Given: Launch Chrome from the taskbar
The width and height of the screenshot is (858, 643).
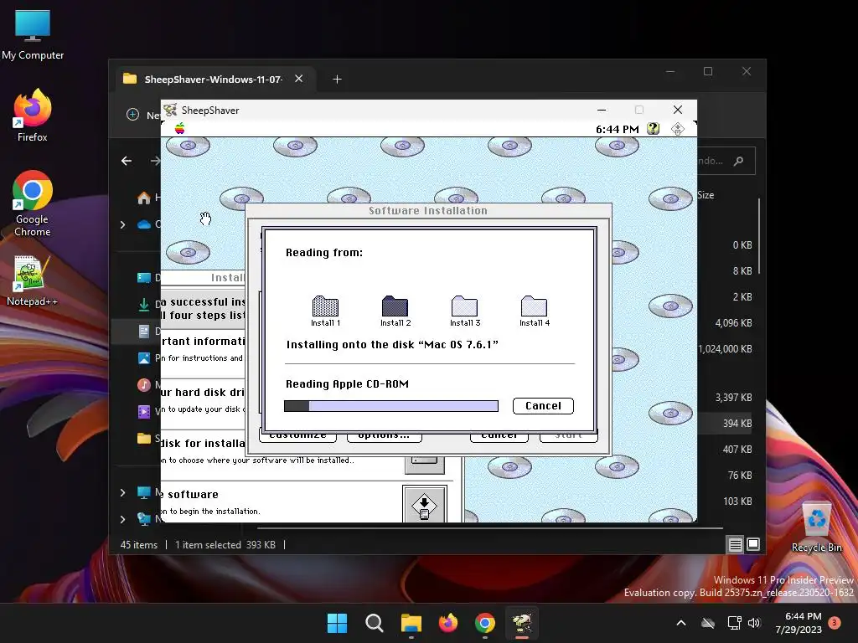Looking at the screenshot, I should pyautogui.click(x=485, y=623).
